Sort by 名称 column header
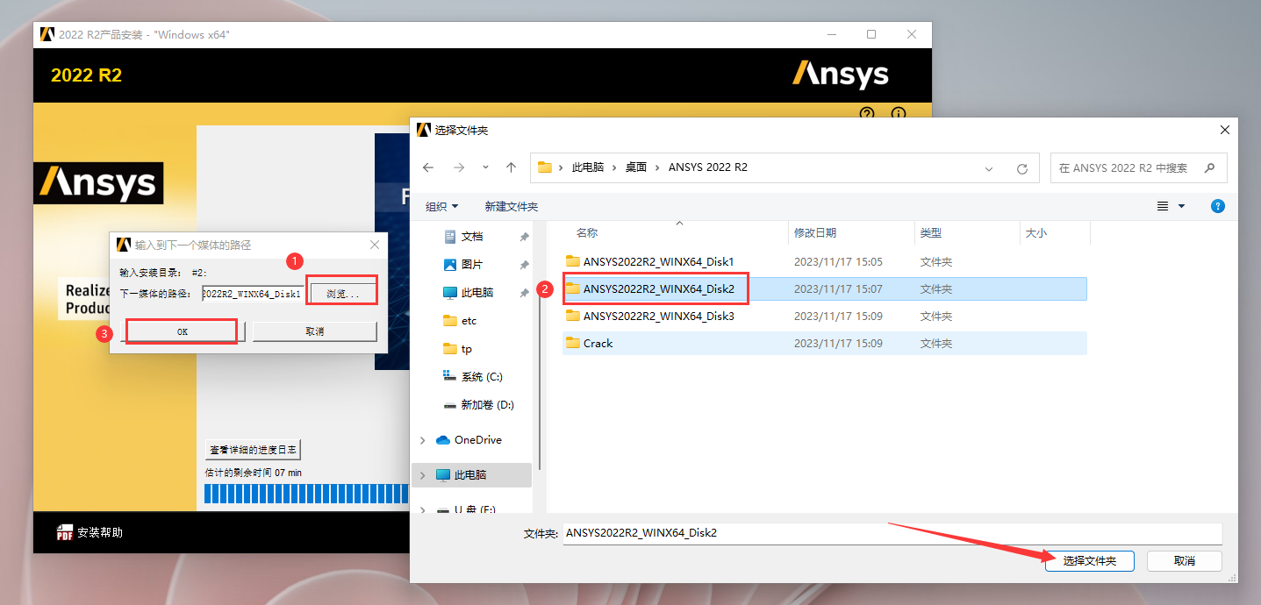This screenshot has height=605, width=1261. (587, 233)
